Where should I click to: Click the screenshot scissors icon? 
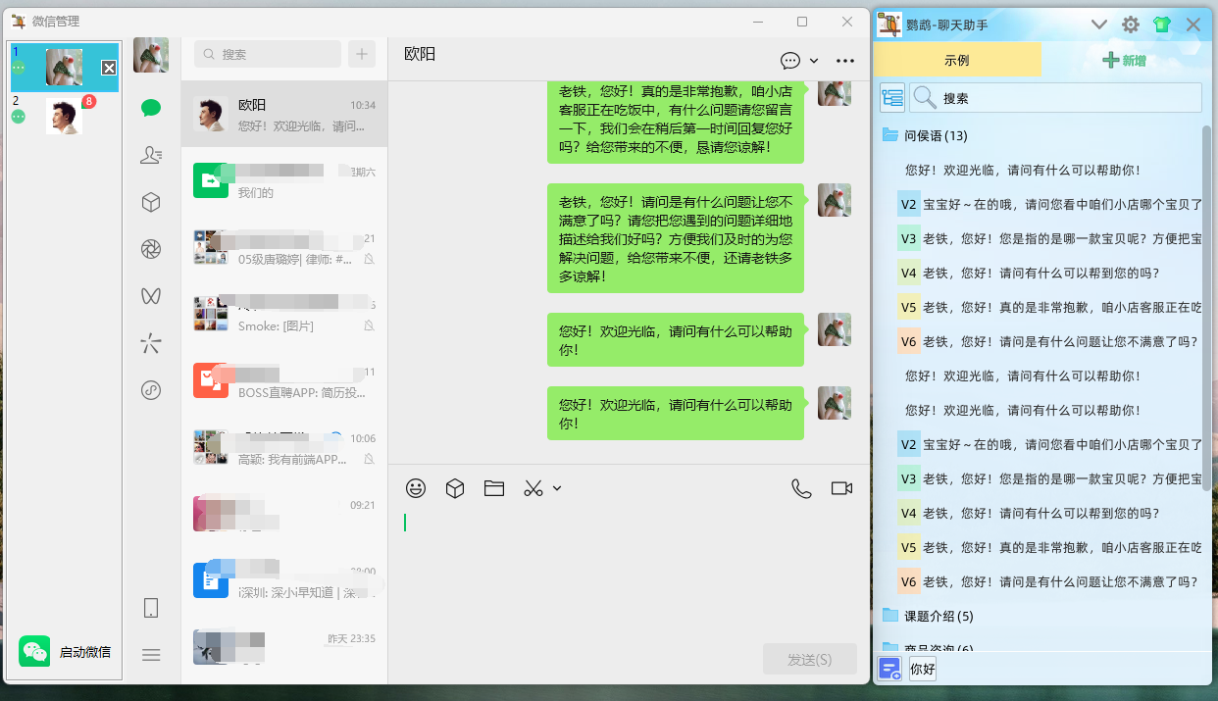click(x=533, y=487)
